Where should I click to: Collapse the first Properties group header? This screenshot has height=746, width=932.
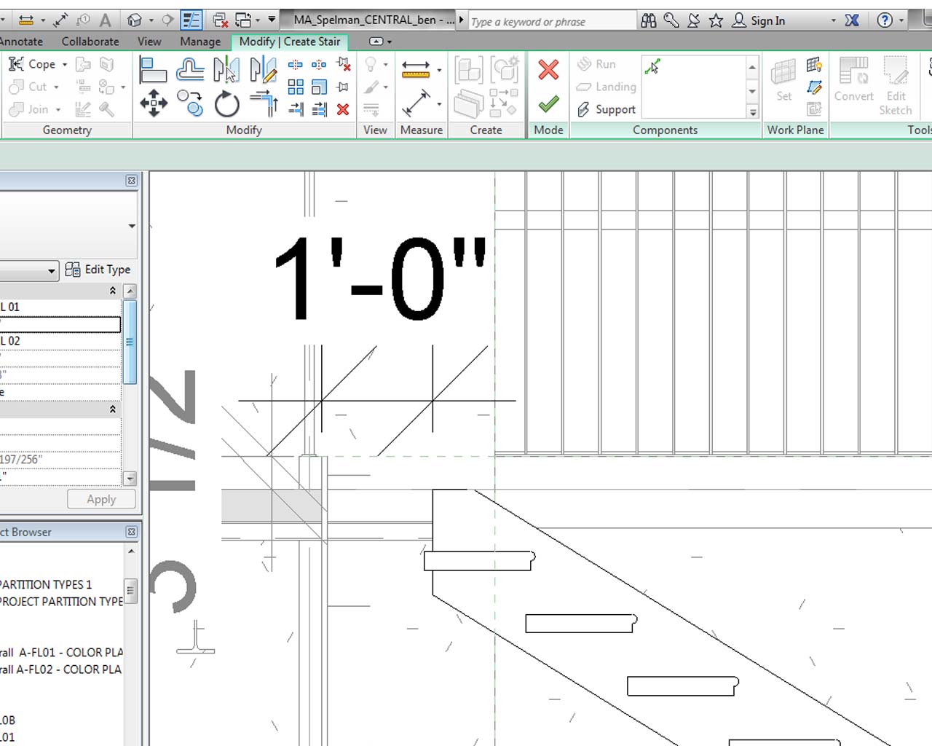pos(112,291)
